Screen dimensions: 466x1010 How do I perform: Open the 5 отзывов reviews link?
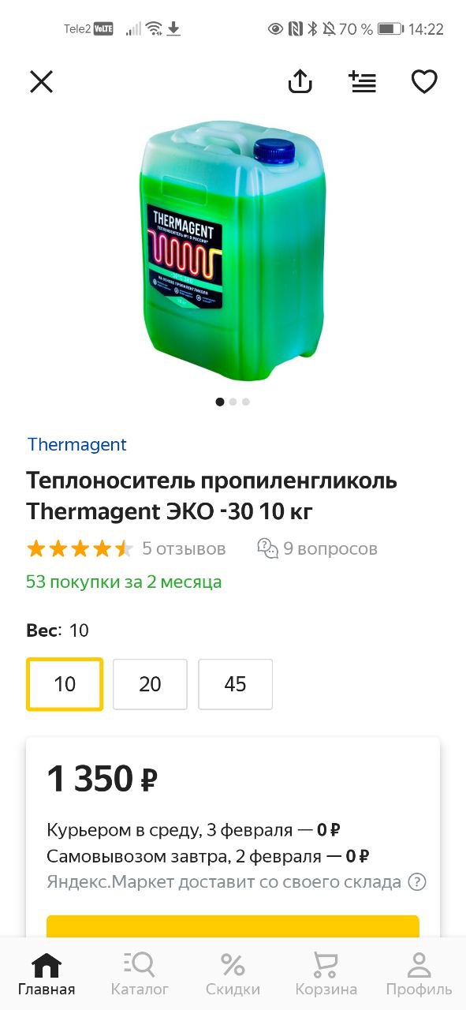(184, 548)
